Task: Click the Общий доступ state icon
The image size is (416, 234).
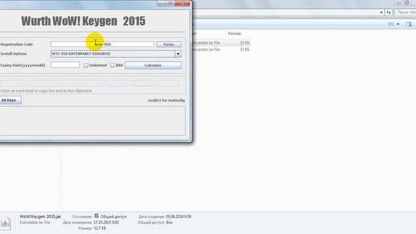Action: coord(96,216)
